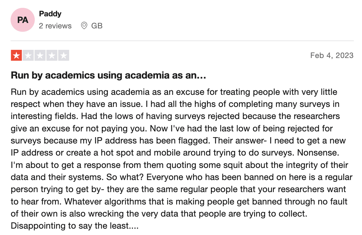Click the pink PA avatar circle
The height and width of the screenshot is (235, 362).
23,20
